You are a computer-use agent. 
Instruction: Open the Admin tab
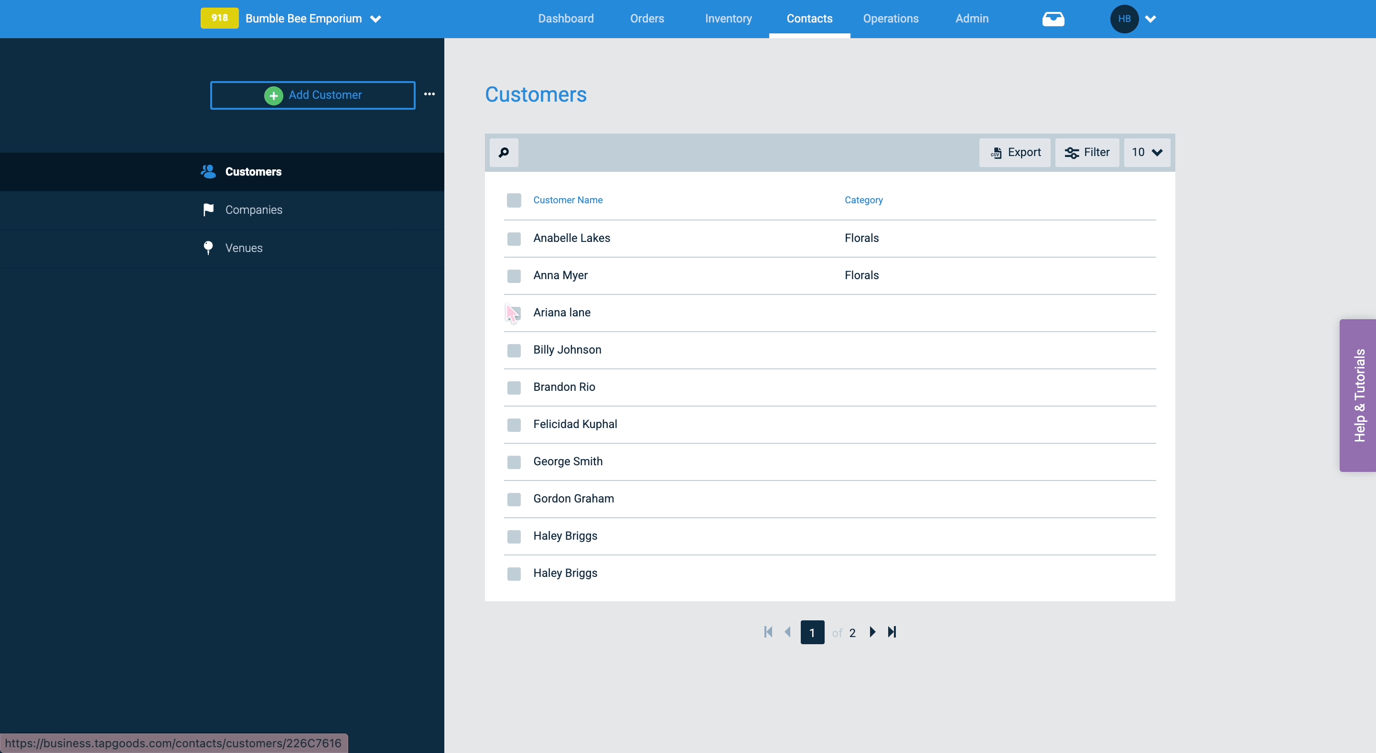click(972, 19)
